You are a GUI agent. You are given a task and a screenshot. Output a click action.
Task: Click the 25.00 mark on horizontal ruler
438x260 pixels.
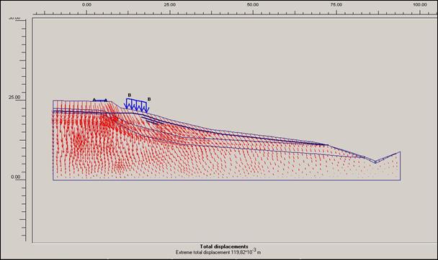coord(170,4)
